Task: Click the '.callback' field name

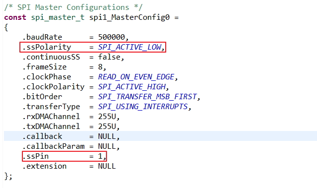Action: [42, 136]
